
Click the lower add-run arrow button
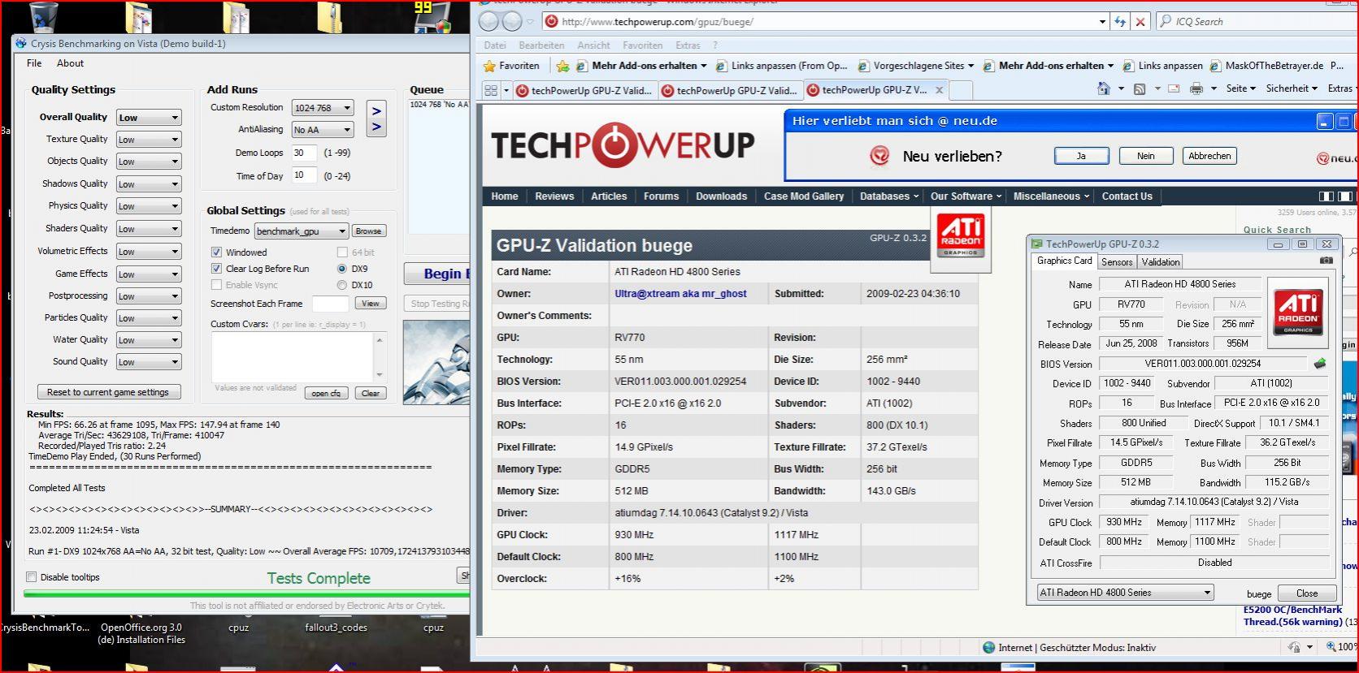coord(376,127)
